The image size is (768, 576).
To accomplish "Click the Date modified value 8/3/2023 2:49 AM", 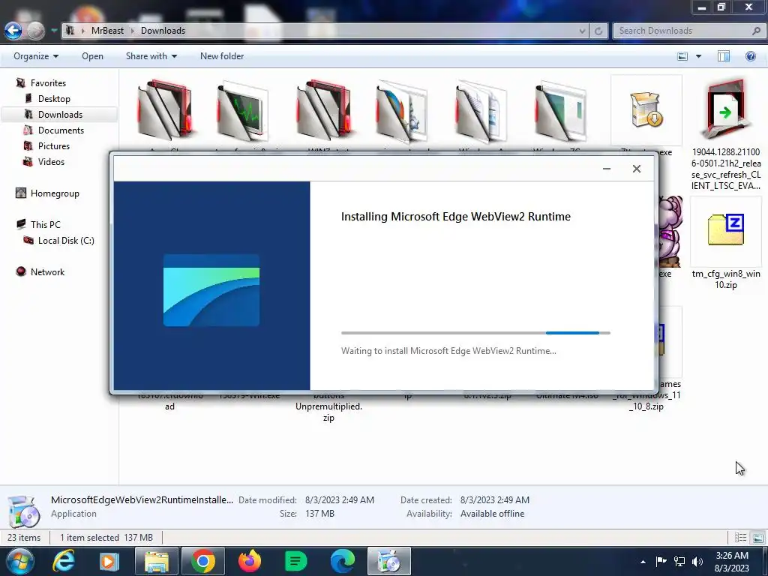I will 340,500.
